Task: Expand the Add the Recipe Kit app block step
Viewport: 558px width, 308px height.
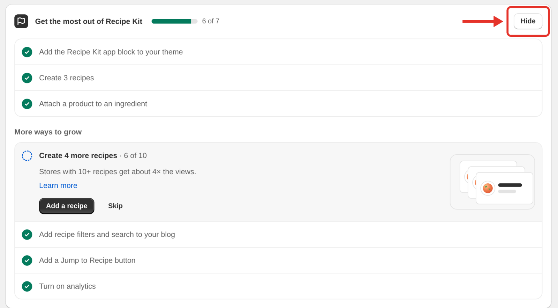Action: [x=278, y=52]
